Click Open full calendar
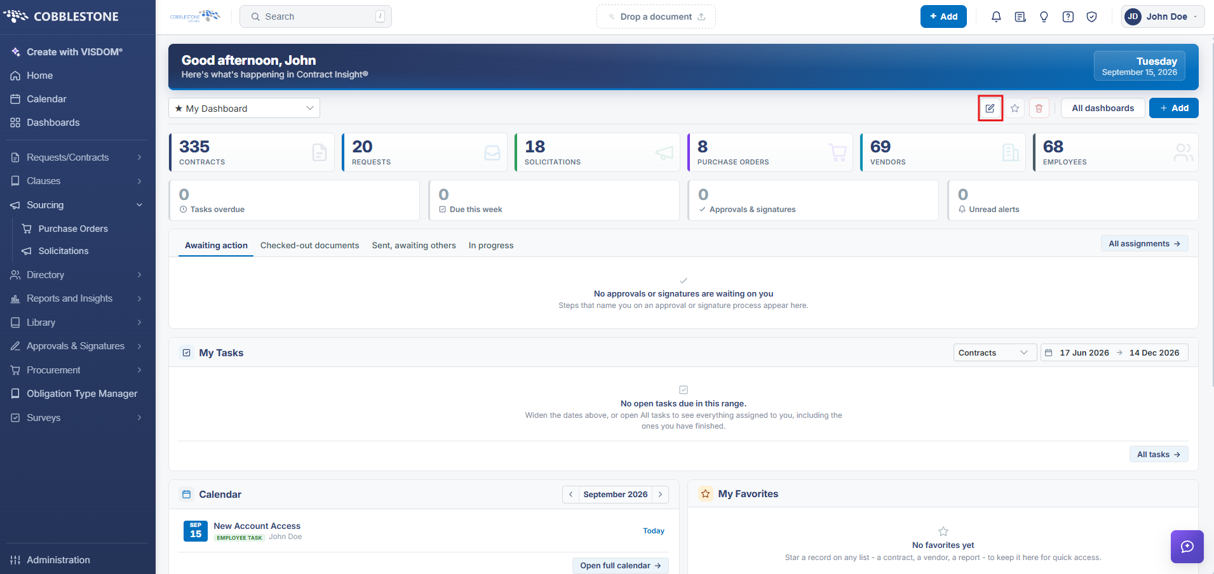This screenshot has width=1214, height=574. (620, 565)
